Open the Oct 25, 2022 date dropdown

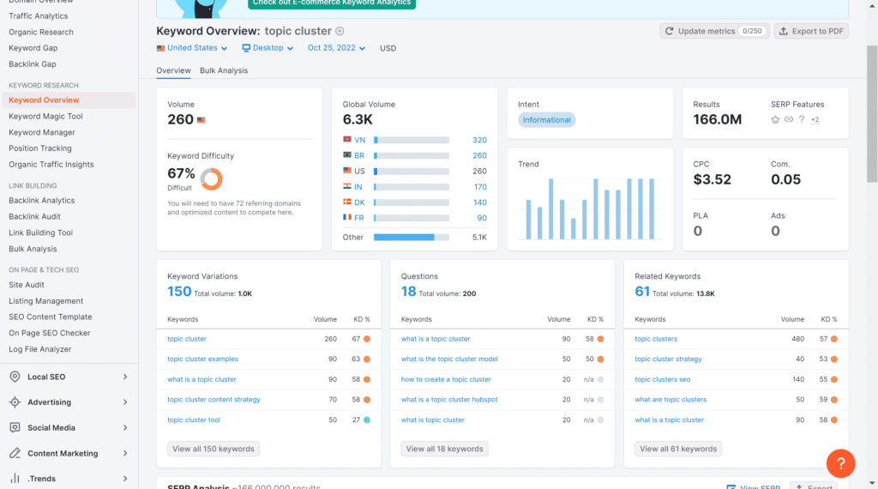[336, 48]
